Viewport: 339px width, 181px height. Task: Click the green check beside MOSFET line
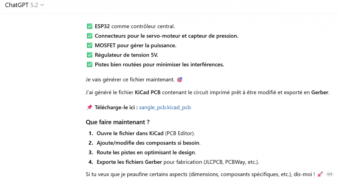90,45
